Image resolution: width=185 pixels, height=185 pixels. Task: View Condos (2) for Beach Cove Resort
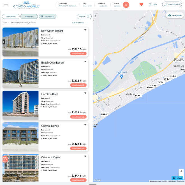(78, 85)
